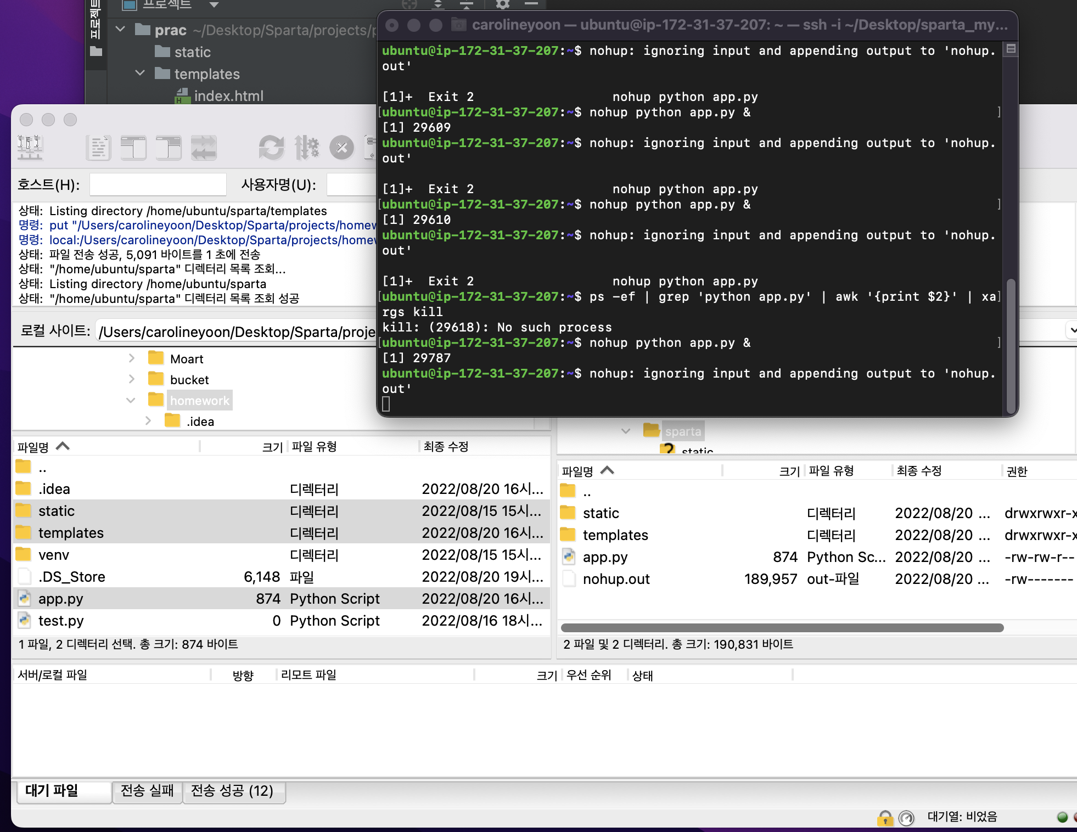Screen dimensions: 1077x832
Task: Click folder icon on PyCharm left sidebar
Action: pos(96,52)
